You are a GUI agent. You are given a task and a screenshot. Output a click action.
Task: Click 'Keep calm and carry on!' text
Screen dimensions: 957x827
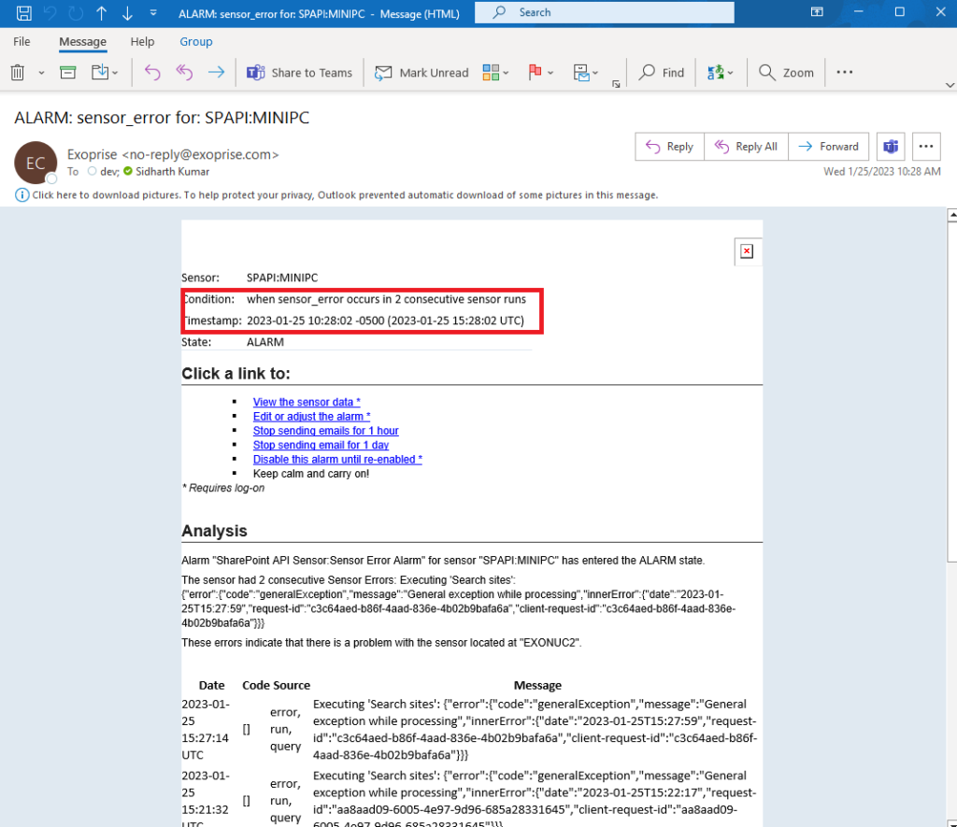tap(310, 474)
